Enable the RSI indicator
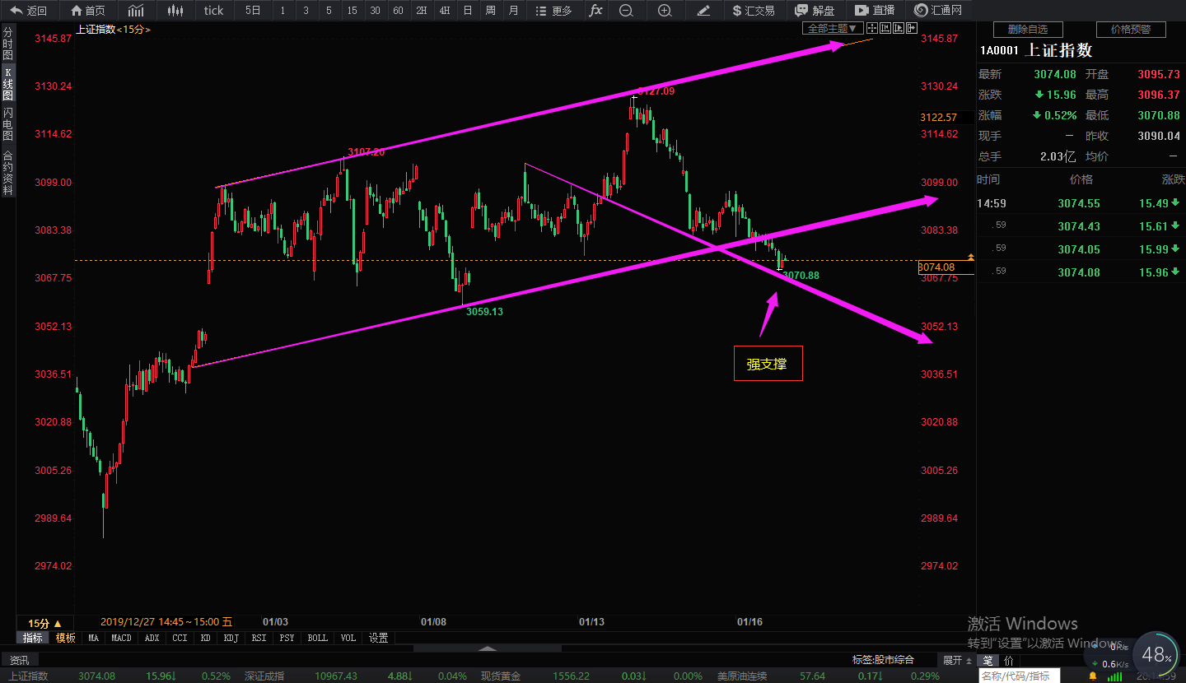This screenshot has width=1186, height=683. pyautogui.click(x=259, y=638)
